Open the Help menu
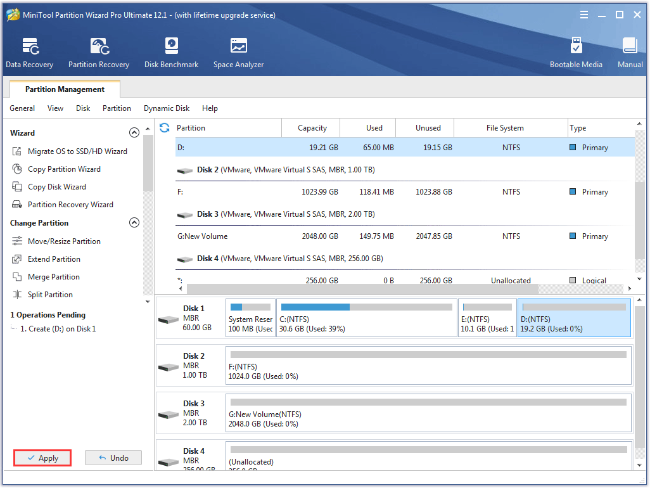Image resolution: width=650 pixels, height=488 pixels. point(210,108)
